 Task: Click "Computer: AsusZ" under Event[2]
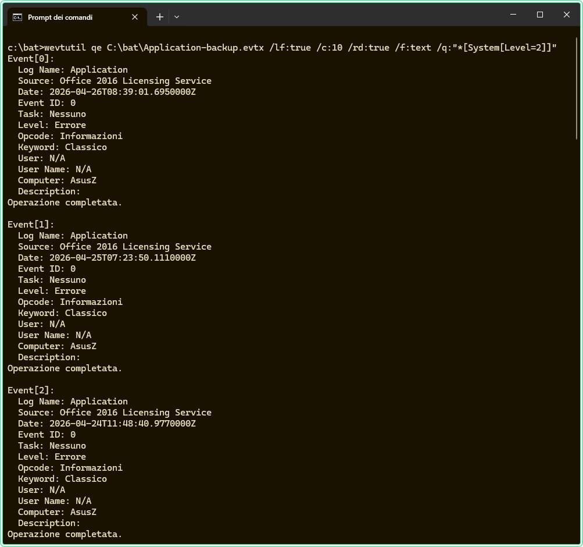pyautogui.click(x=57, y=512)
